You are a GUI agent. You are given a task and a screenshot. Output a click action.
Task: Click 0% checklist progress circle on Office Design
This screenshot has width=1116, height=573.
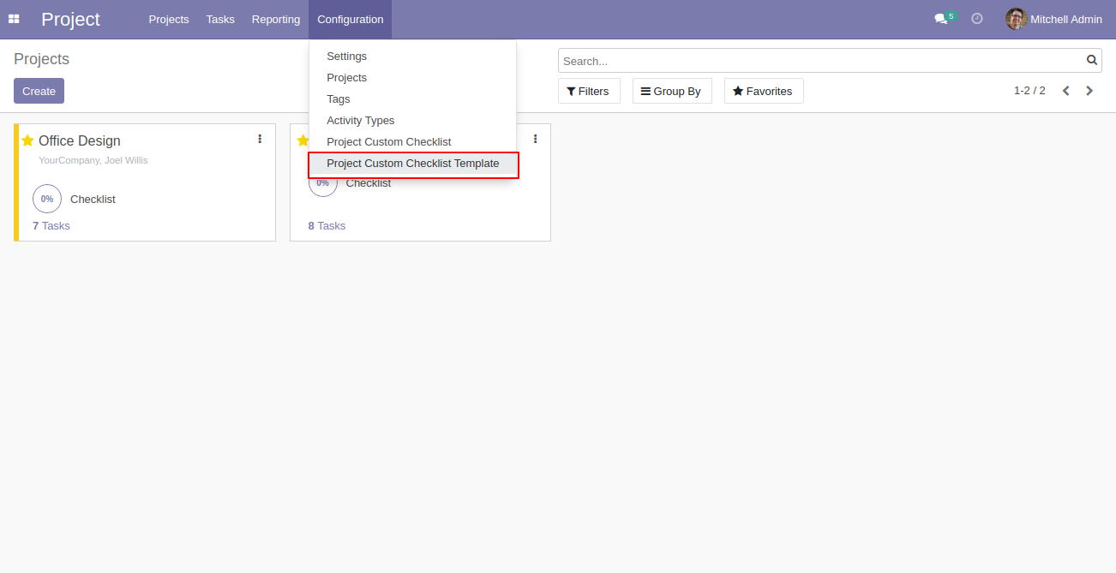coord(47,199)
